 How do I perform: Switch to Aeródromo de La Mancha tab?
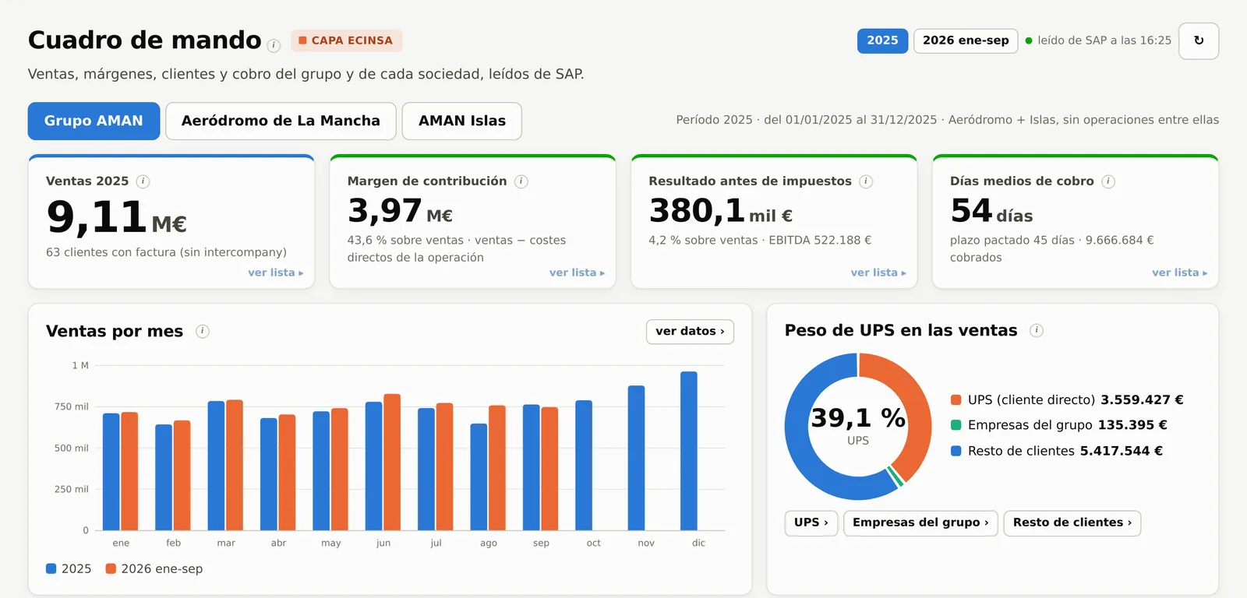coord(281,121)
